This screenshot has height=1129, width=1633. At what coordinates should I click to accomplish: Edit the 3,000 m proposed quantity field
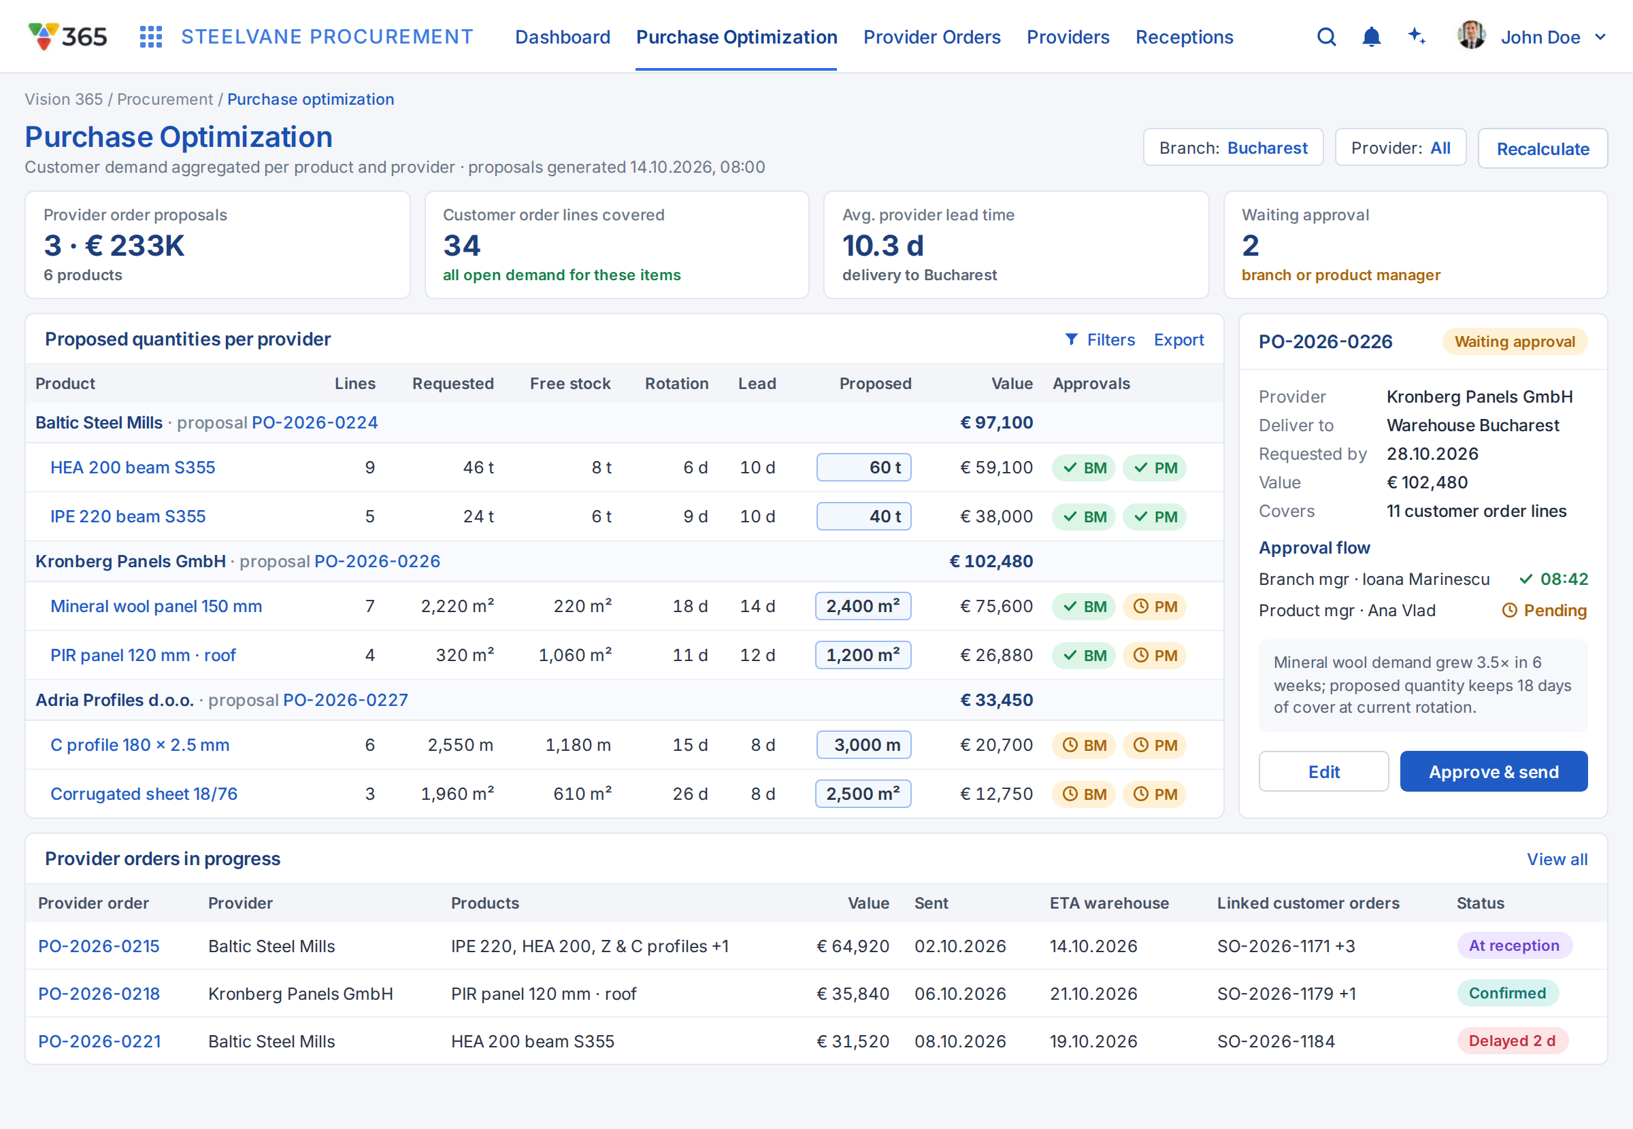(863, 745)
